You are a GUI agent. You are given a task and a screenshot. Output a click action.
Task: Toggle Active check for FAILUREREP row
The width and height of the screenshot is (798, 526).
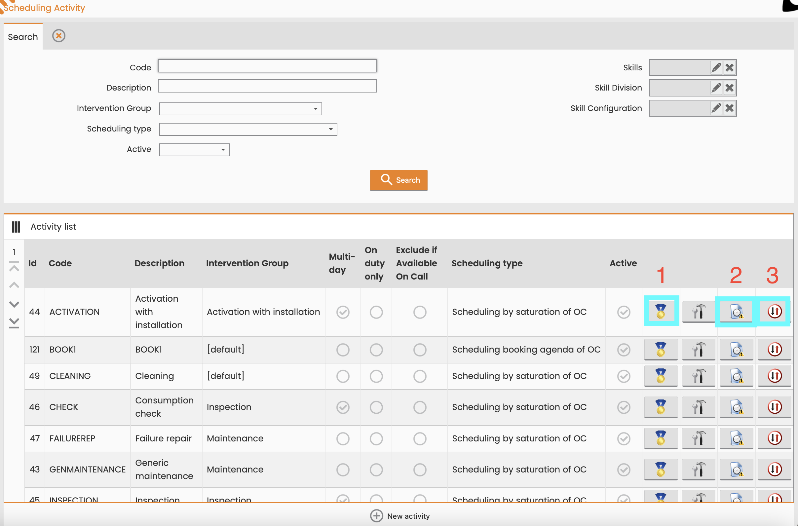coord(624,439)
